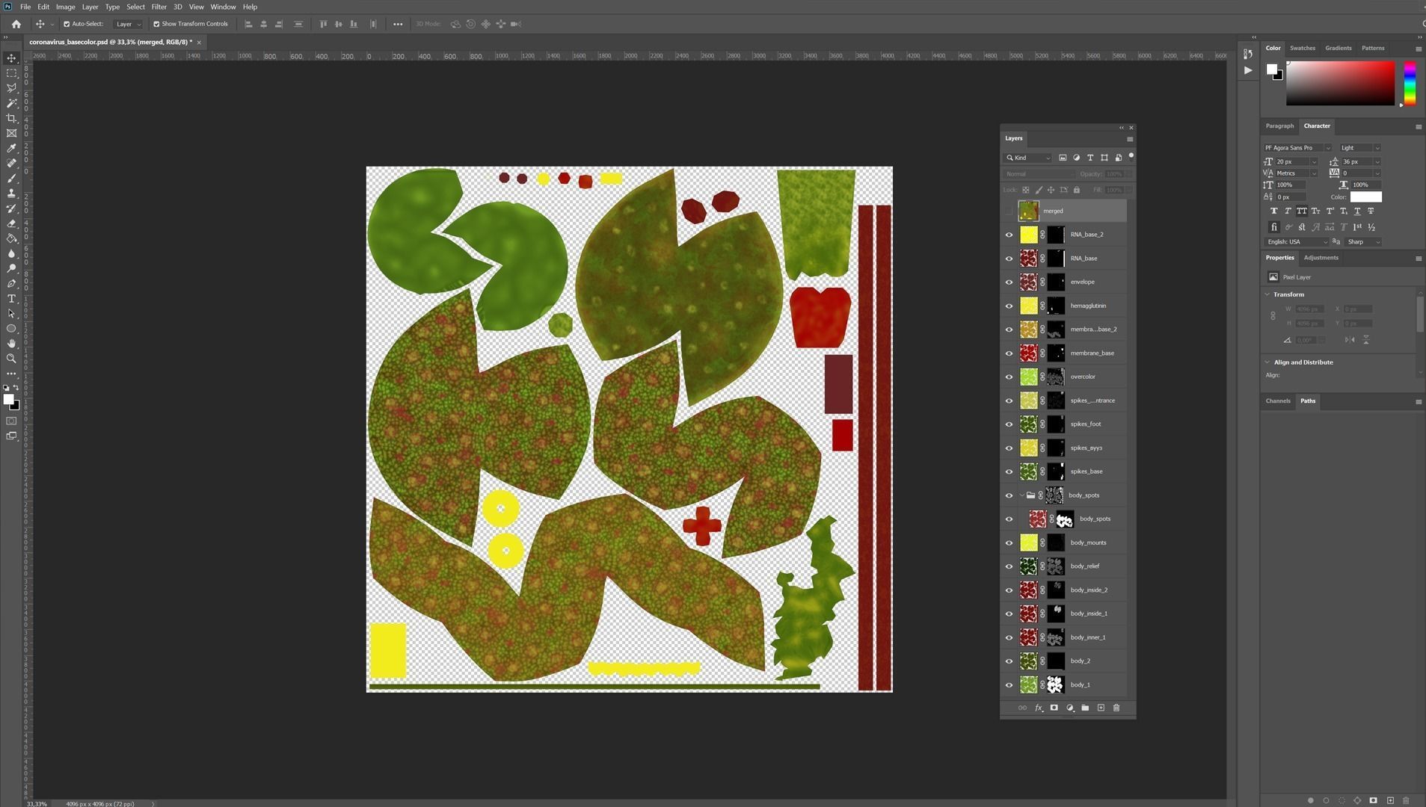Open the English: USA language dropdown
The image size is (1426, 807).
click(x=1297, y=242)
